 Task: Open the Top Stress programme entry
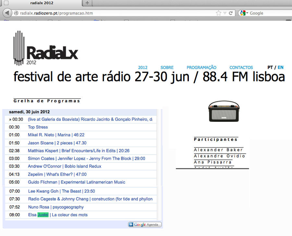pos(38,127)
